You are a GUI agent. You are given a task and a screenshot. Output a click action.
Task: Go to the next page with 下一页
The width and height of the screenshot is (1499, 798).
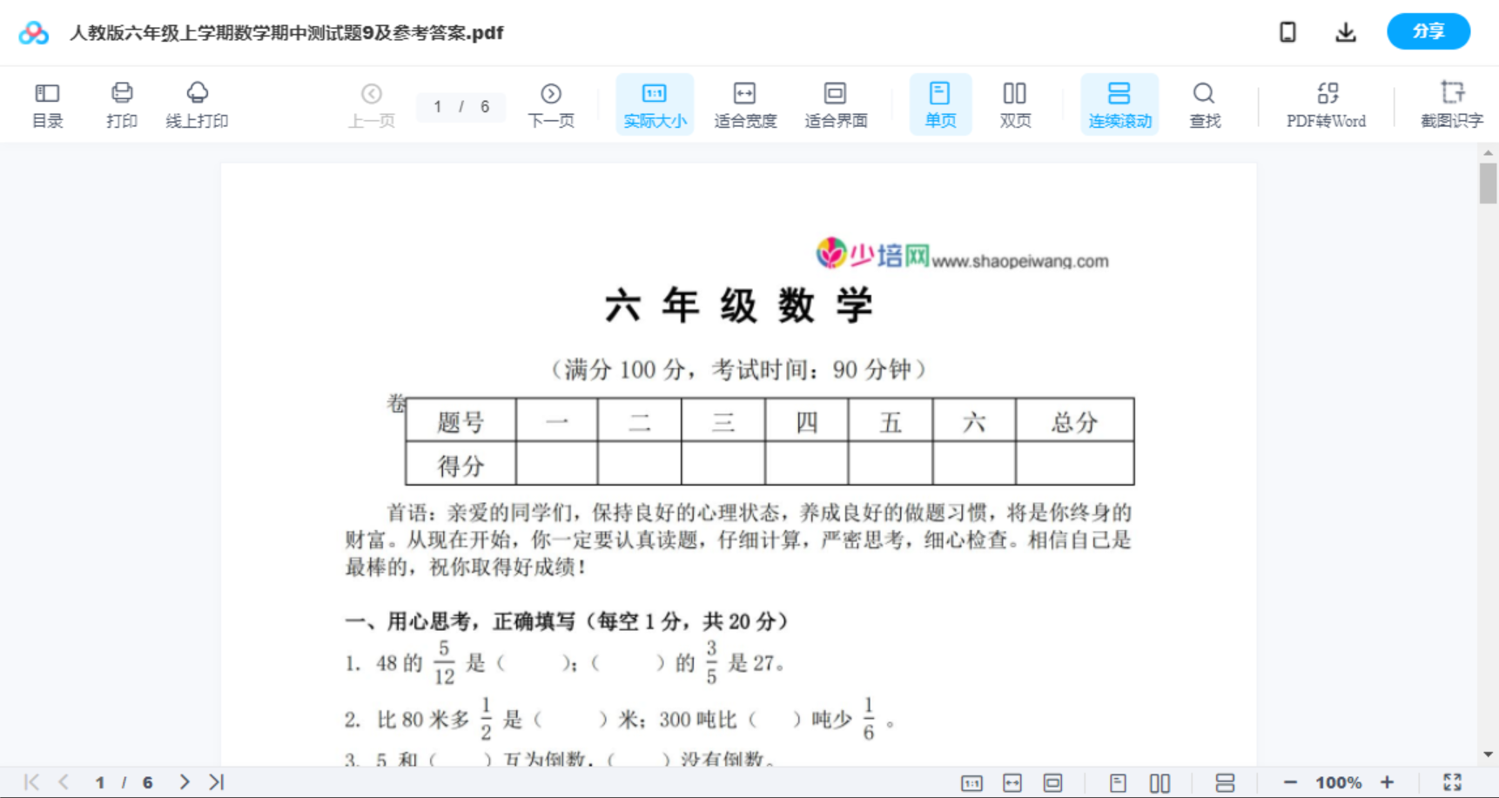[551, 104]
